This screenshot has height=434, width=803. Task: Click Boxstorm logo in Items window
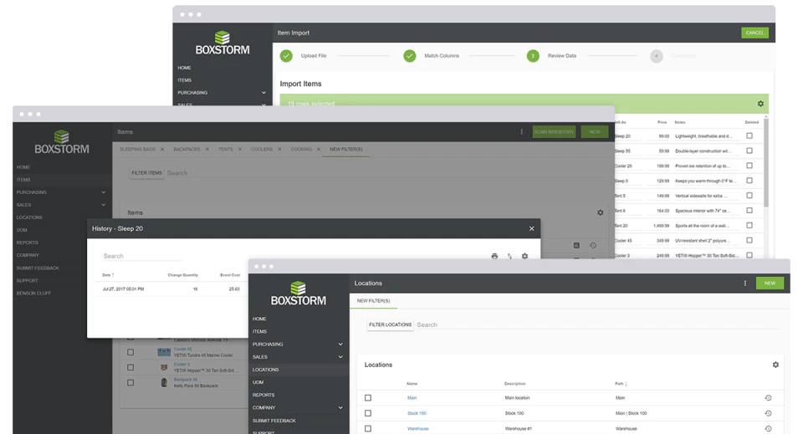tap(61, 142)
